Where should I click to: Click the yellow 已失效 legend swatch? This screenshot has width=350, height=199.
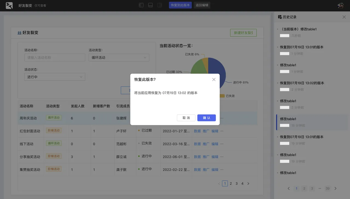pyautogui.click(x=222, y=96)
